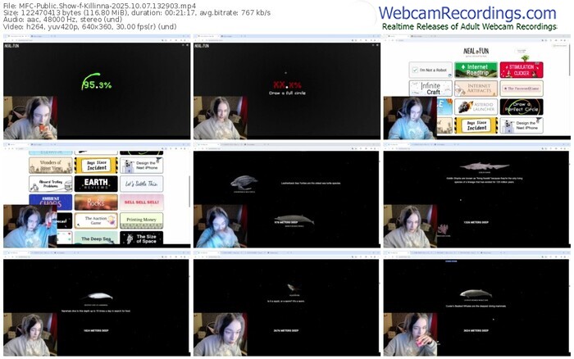Viewport: 574px width, 359px height.
Task: Click the Absurd Trolley Problems tile
Action: [x=51, y=184]
